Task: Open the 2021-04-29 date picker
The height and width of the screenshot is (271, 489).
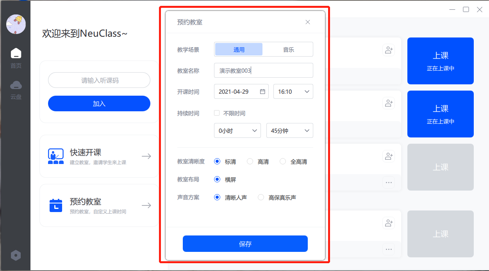Action: (241, 91)
